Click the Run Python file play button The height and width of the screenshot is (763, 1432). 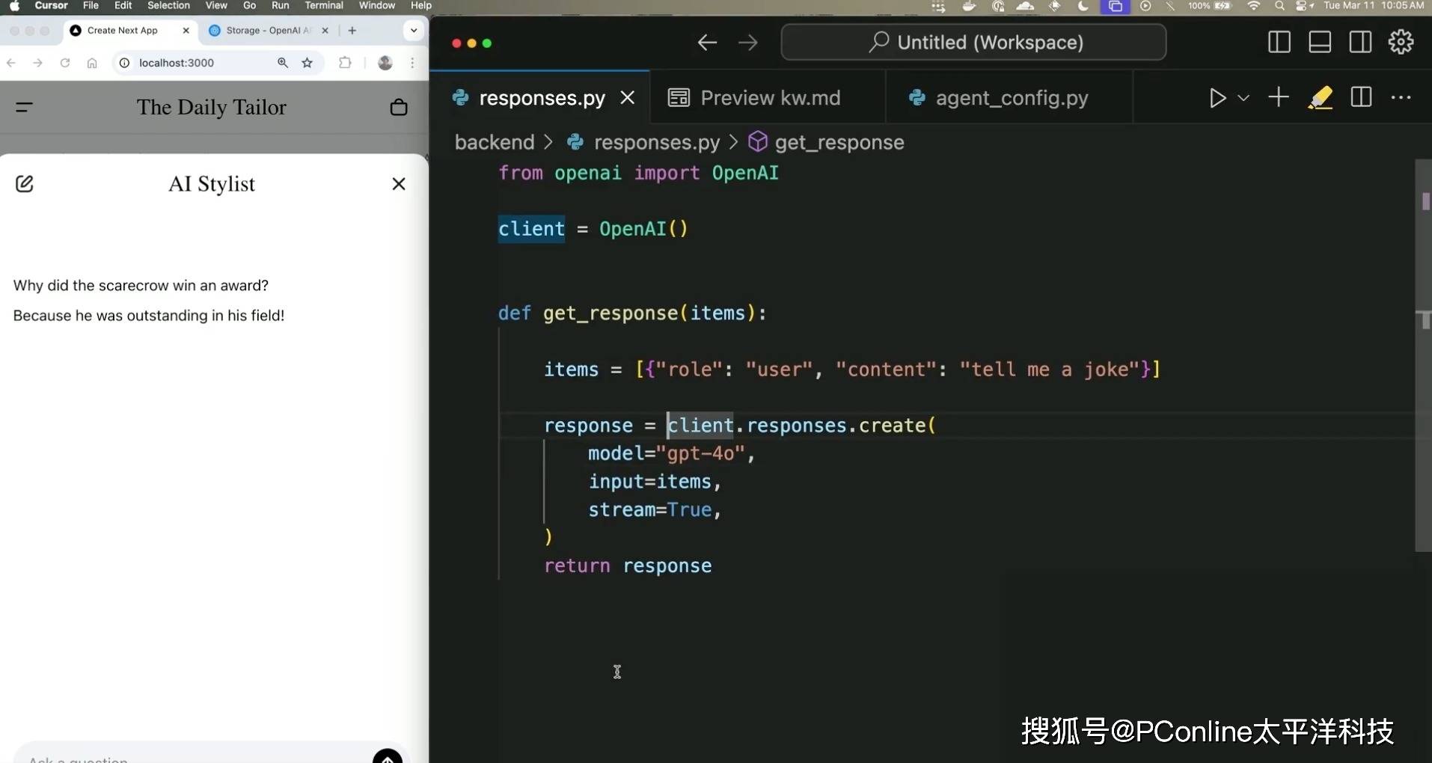(1217, 98)
